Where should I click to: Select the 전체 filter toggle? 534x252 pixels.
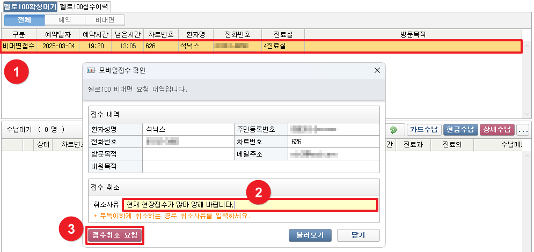coord(24,20)
